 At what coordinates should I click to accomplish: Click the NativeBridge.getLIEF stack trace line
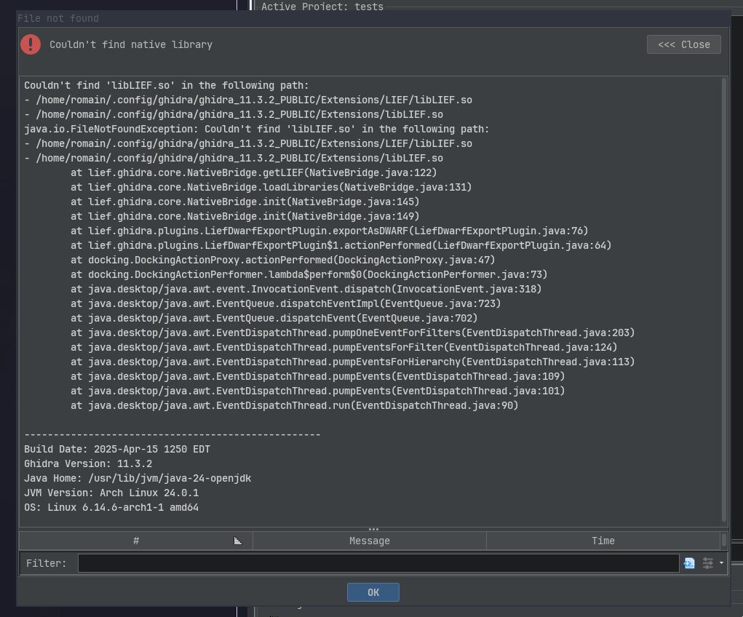pyautogui.click(x=253, y=172)
